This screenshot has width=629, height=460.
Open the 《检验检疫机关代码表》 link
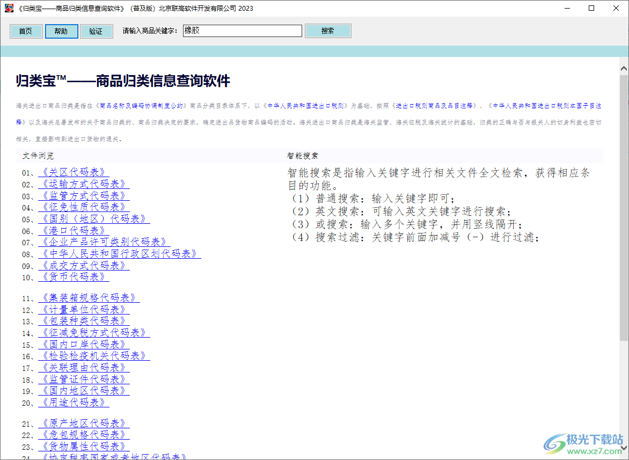tap(94, 356)
